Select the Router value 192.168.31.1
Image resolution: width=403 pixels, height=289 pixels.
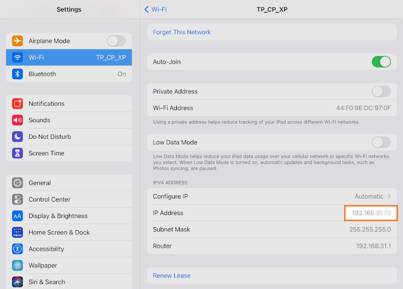click(x=373, y=246)
